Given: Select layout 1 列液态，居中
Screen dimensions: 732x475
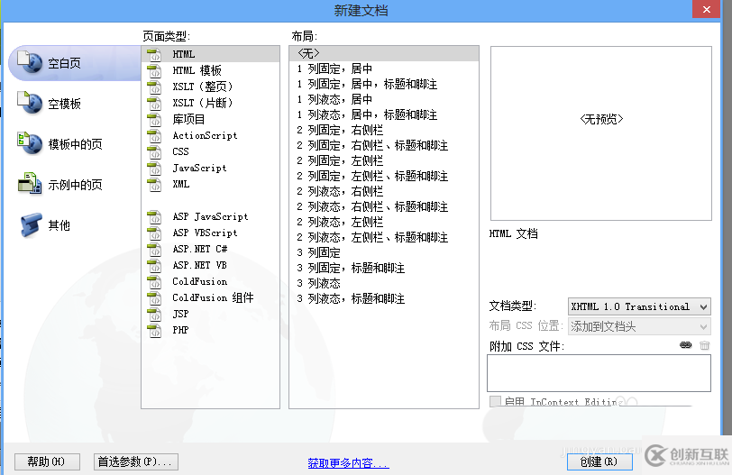Looking at the screenshot, I should (x=384, y=99).
